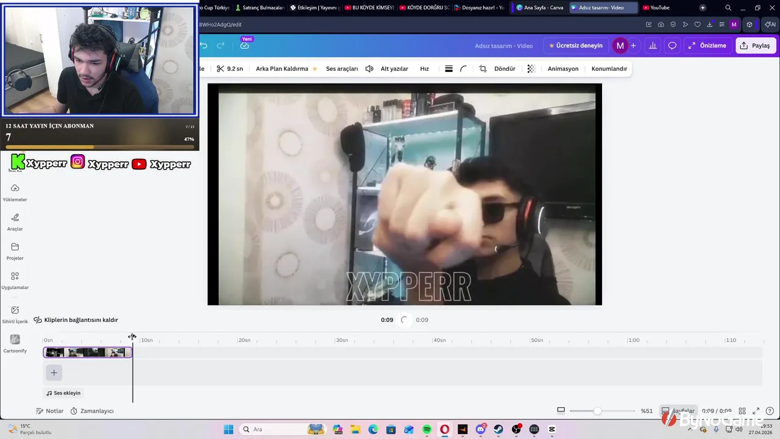This screenshot has width=780, height=439.
Task: Switch to KÖYDE DORĞRU SÖ tab
Action: (424, 7)
